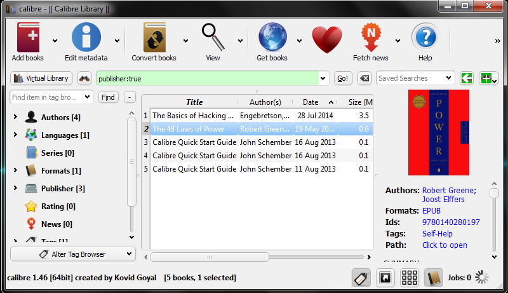Open Convert books dropdown arrow

tap(185, 41)
